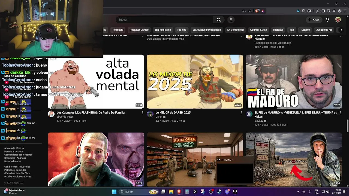Open the Restricted Area video thumbnail
Screen dimensions: 349x196
(x=294, y=160)
